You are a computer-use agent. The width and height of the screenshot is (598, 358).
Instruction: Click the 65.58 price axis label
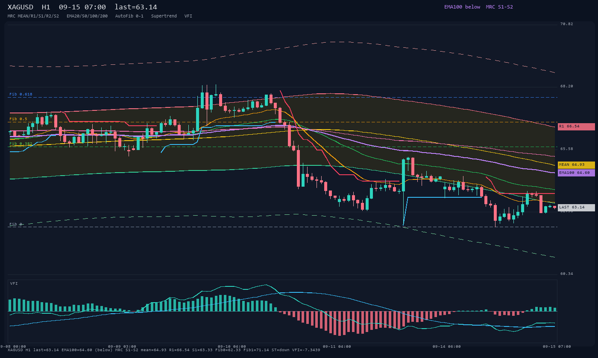567,149
